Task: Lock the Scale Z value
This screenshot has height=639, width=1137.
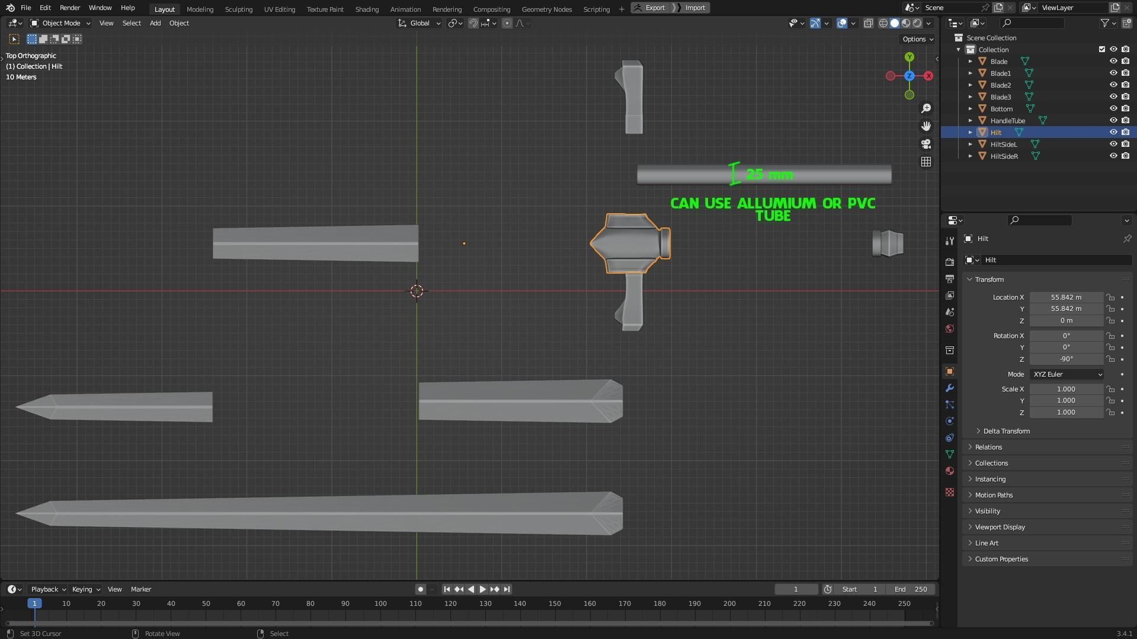Action: tap(1110, 412)
